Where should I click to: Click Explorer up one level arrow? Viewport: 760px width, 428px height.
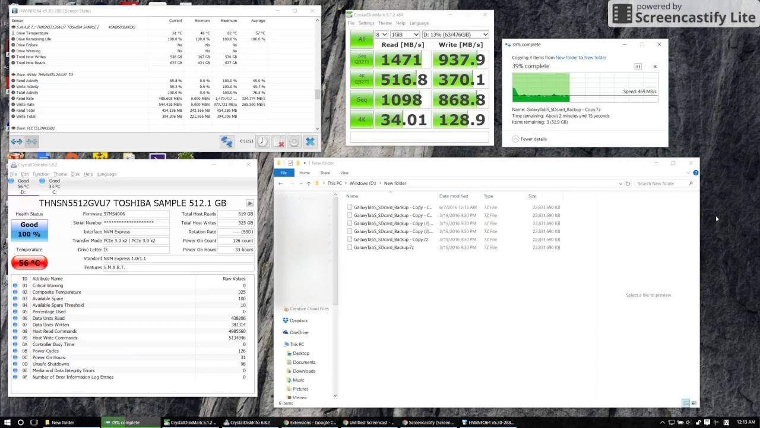[309, 184]
